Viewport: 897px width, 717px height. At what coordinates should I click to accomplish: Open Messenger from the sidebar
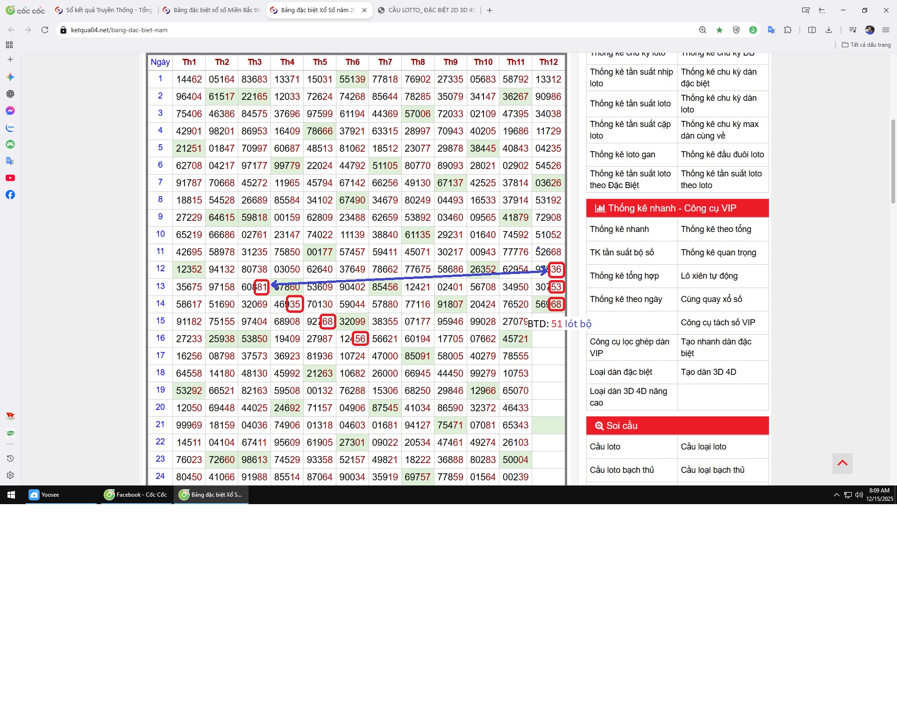[x=10, y=111]
